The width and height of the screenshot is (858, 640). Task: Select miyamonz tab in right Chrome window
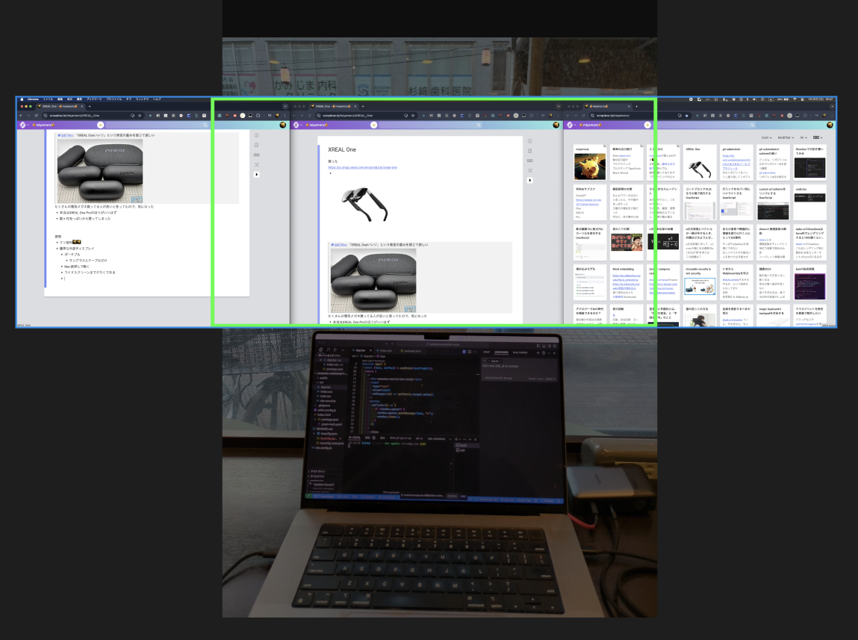point(607,106)
